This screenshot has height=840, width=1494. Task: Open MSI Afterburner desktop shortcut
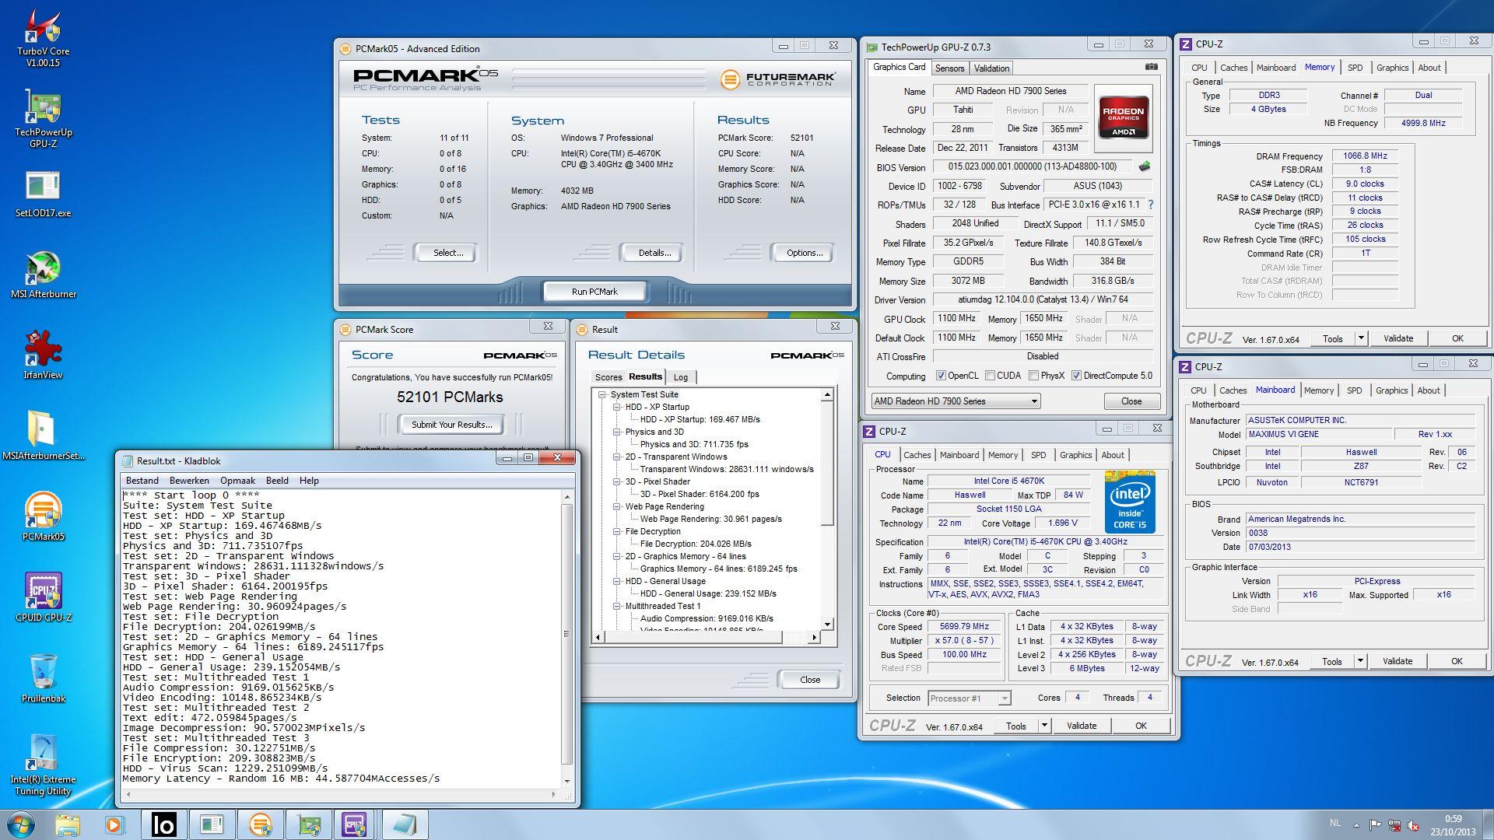44,275
